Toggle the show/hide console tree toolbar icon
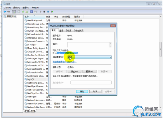Viewport: 163px width, 119px height. click(14, 12)
